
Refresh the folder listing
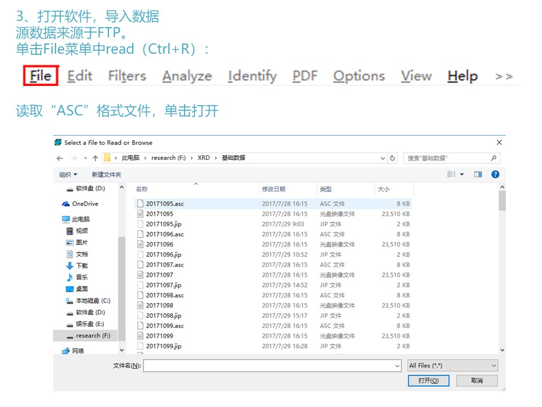coord(392,158)
